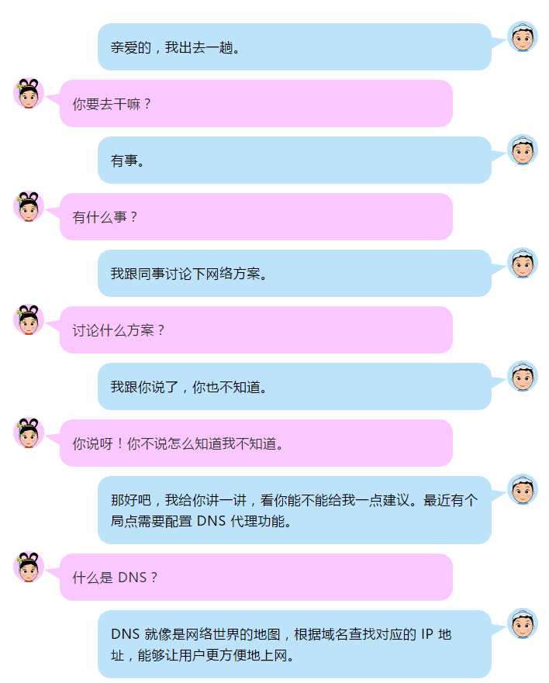This screenshot has height=683, width=549.
Task: Click the boy avatar next to "有事。"
Action: pyautogui.click(x=523, y=150)
